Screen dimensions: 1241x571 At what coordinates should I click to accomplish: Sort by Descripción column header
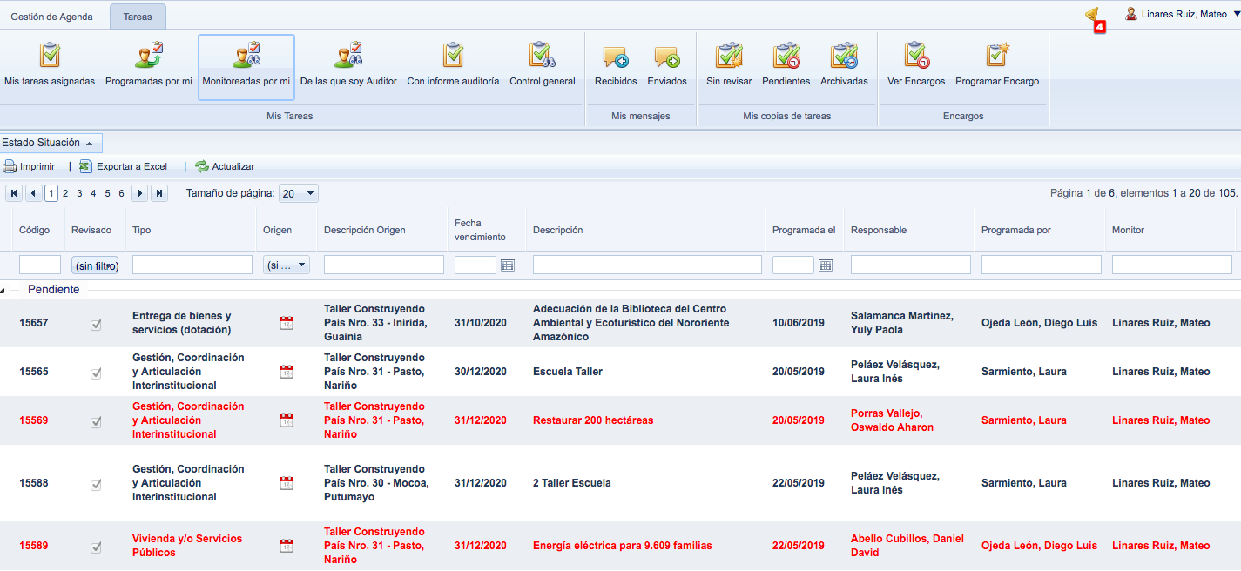click(x=558, y=230)
